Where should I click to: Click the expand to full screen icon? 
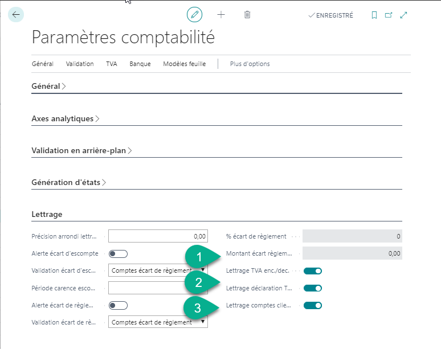point(404,15)
